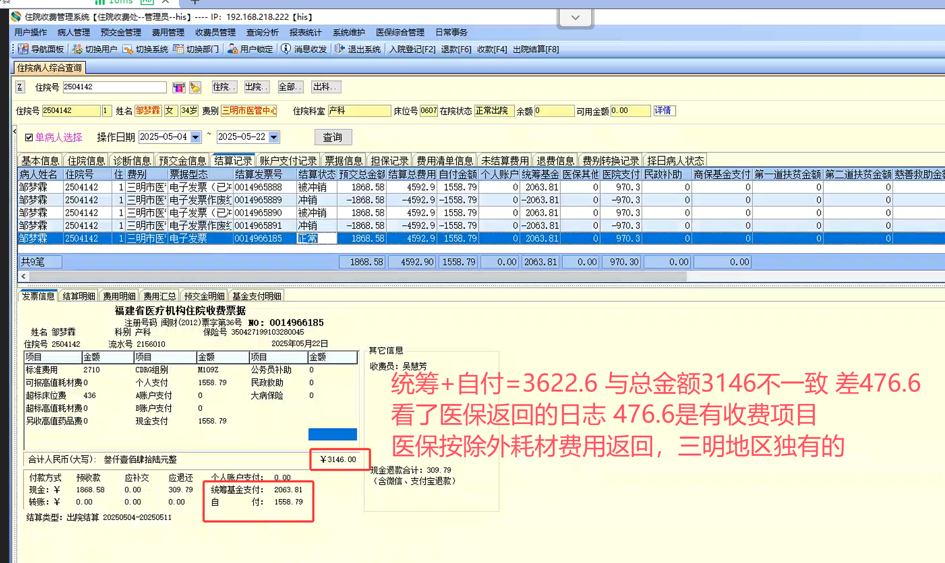The width and height of the screenshot is (945, 563).
Task: Click the 切换系统 switch system icon
Action: click(x=128, y=49)
